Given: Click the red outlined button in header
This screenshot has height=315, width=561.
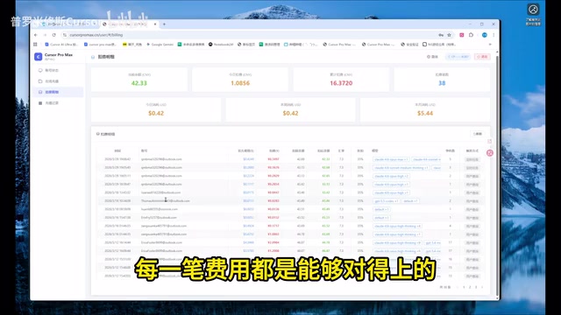Looking at the screenshot, I should [482, 57].
